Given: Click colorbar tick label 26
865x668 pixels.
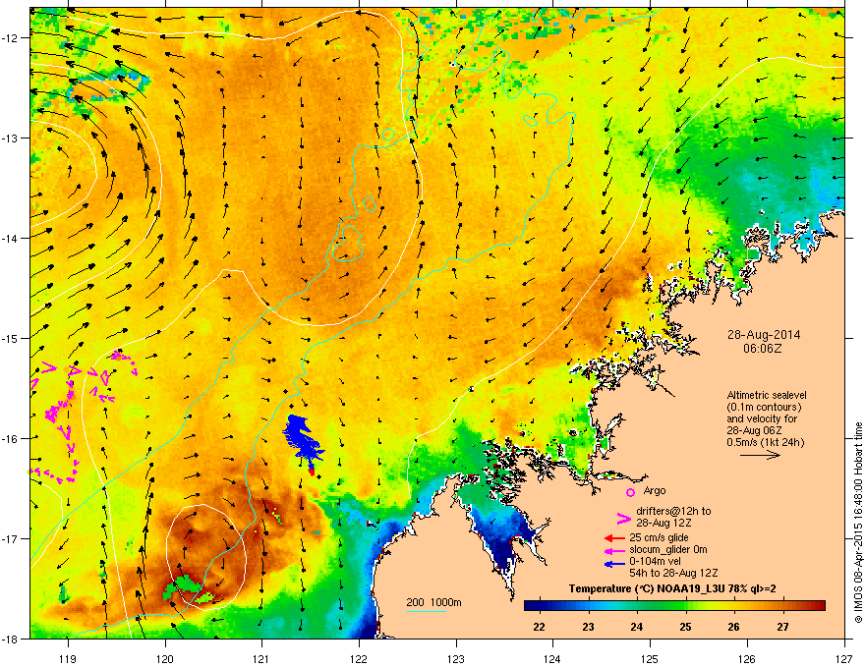Looking at the screenshot, I should click(733, 627).
